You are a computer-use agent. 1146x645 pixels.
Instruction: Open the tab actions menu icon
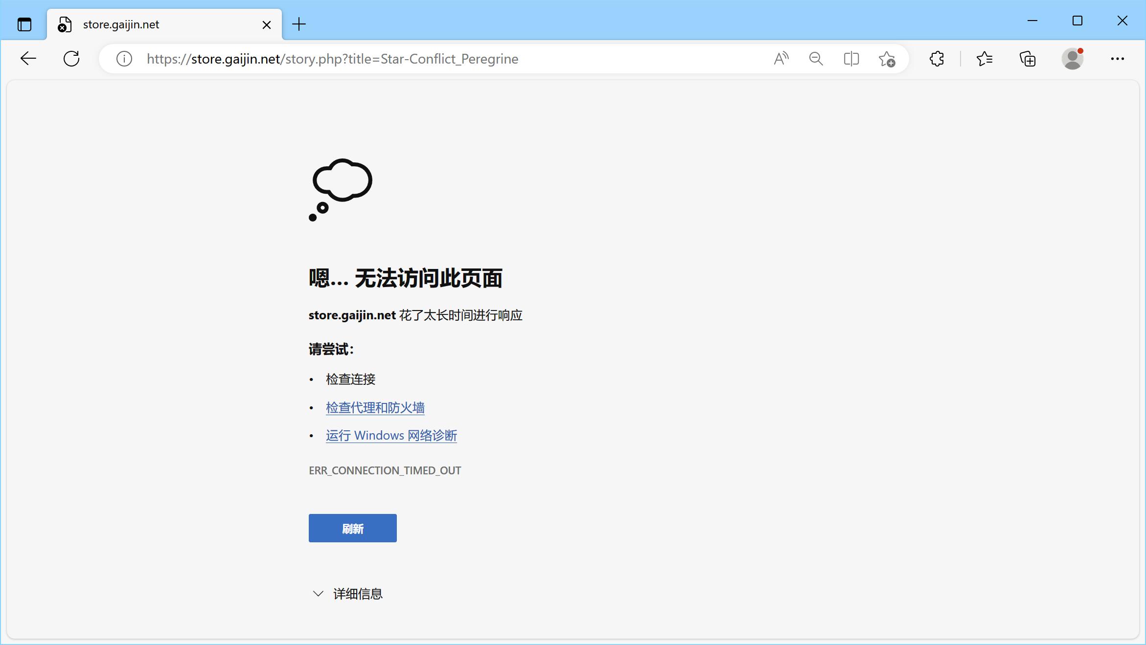(24, 24)
